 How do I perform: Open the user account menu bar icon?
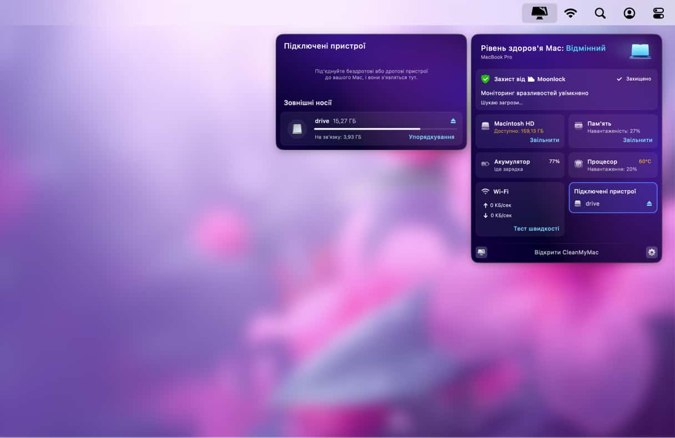[x=629, y=13]
